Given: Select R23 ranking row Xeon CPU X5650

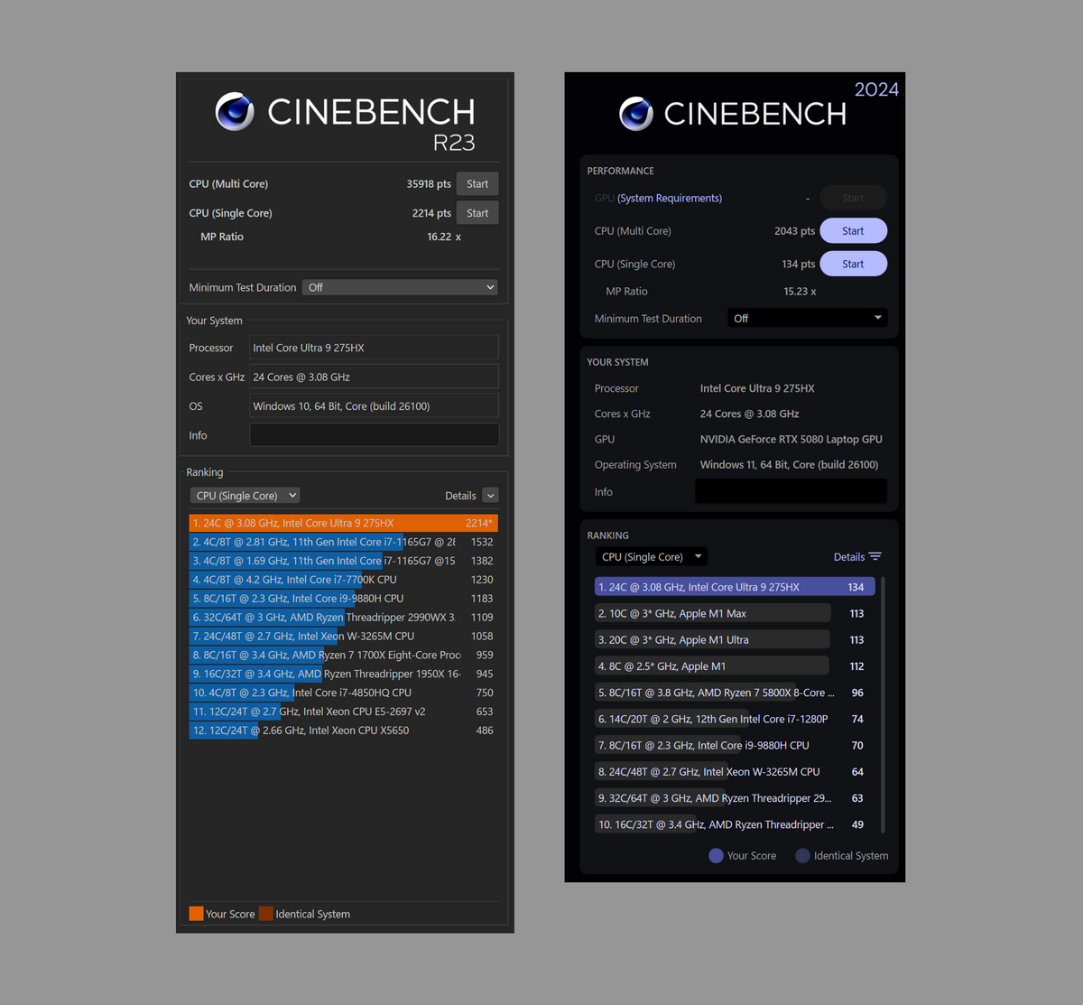Looking at the screenshot, I should point(343,730).
